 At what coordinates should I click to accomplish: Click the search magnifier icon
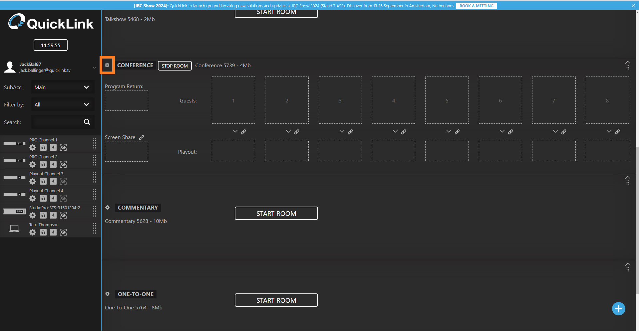coord(87,122)
